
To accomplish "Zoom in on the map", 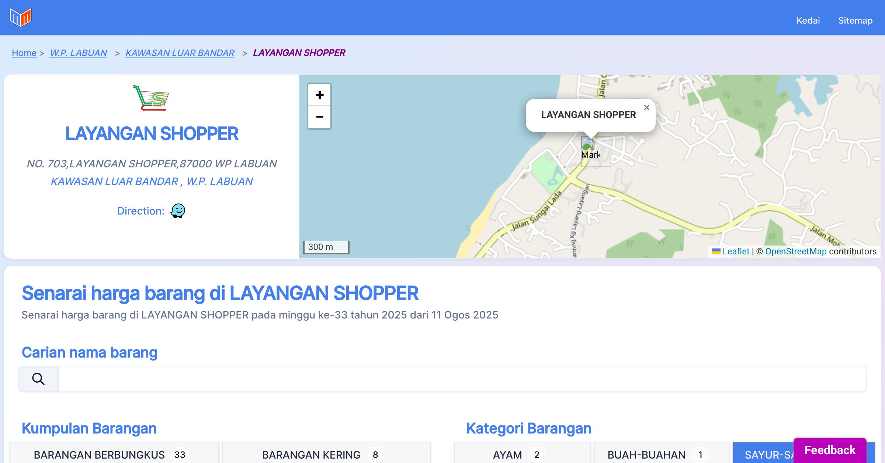I will [319, 95].
